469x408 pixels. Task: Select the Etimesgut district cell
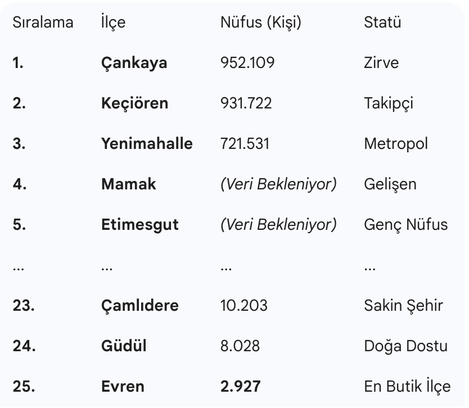pyautogui.click(x=139, y=225)
